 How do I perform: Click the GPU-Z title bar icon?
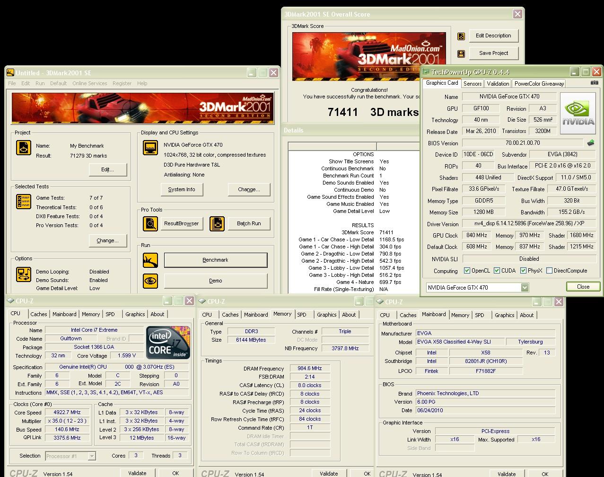tap(426, 72)
